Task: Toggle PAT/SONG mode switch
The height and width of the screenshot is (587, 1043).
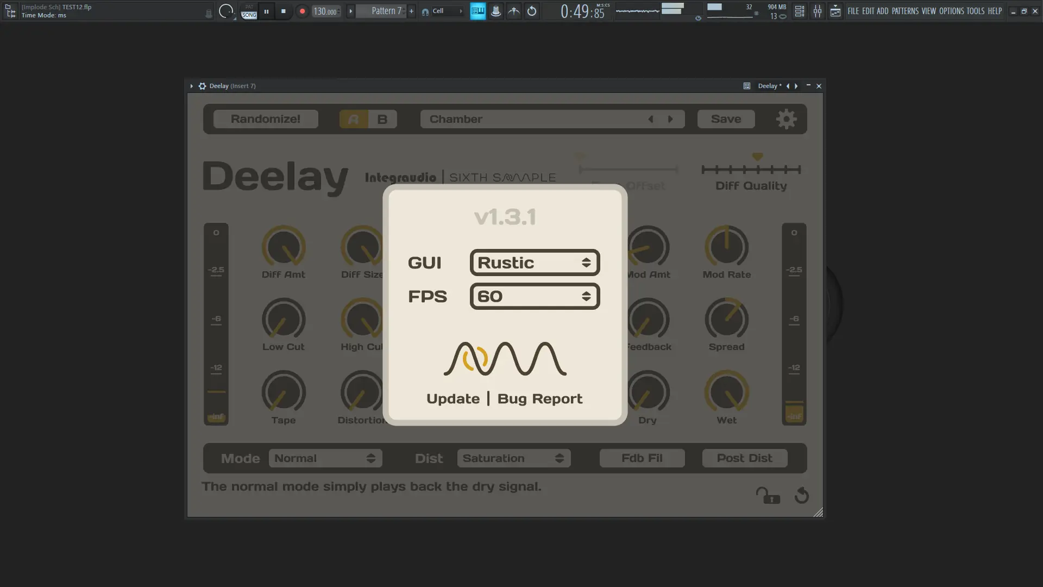Action: tap(249, 11)
